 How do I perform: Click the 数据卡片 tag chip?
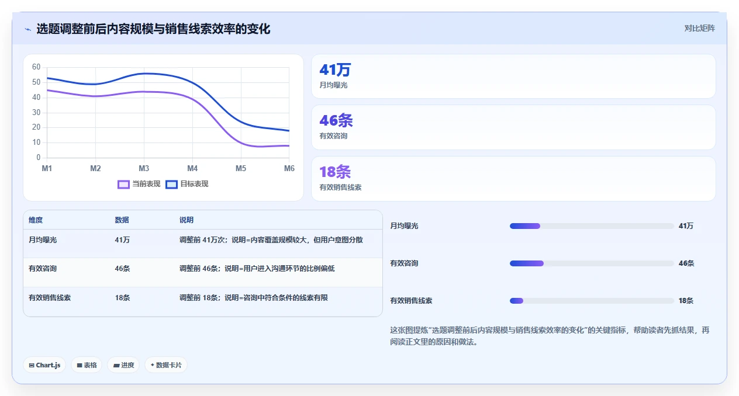pyautogui.click(x=166, y=365)
